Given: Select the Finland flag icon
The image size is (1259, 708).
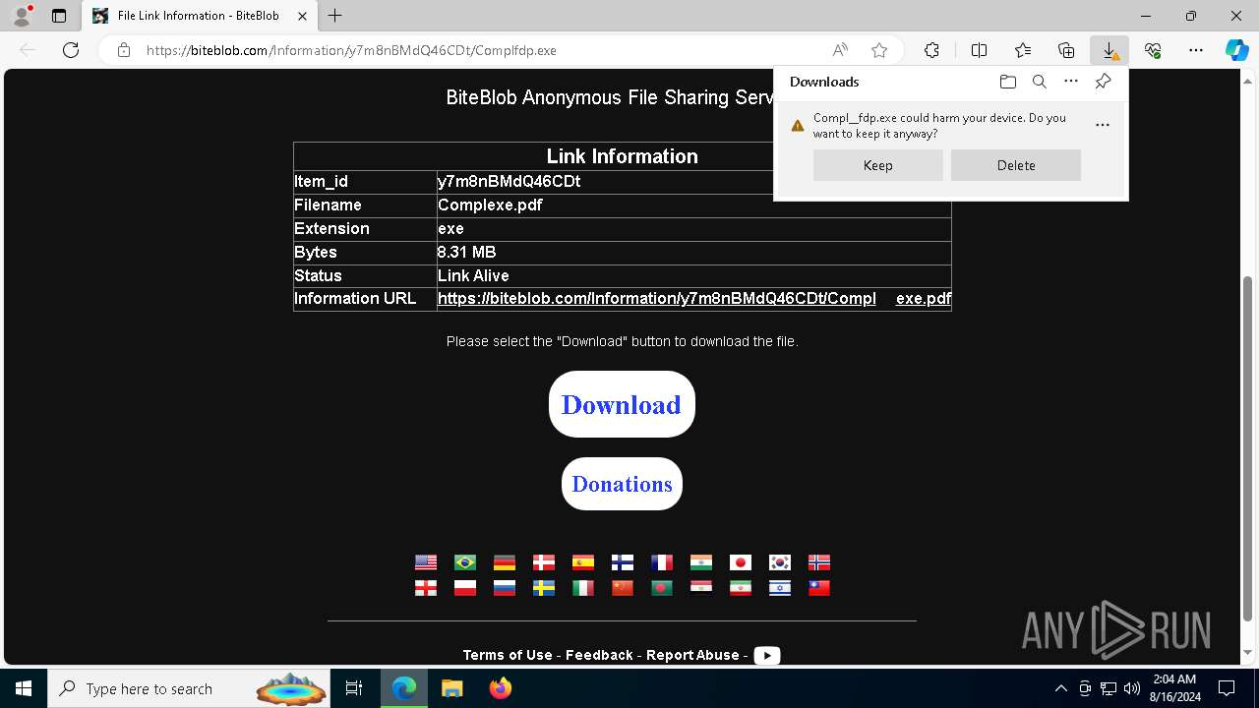Looking at the screenshot, I should click(x=623, y=562).
